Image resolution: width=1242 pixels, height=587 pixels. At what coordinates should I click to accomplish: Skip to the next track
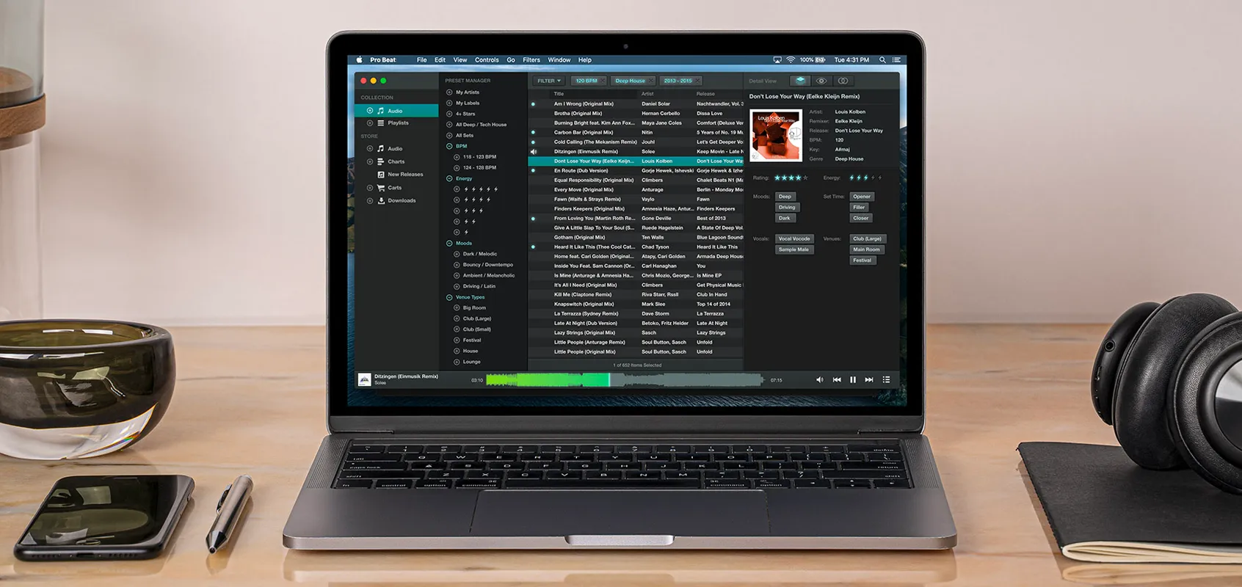click(x=869, y=380)
